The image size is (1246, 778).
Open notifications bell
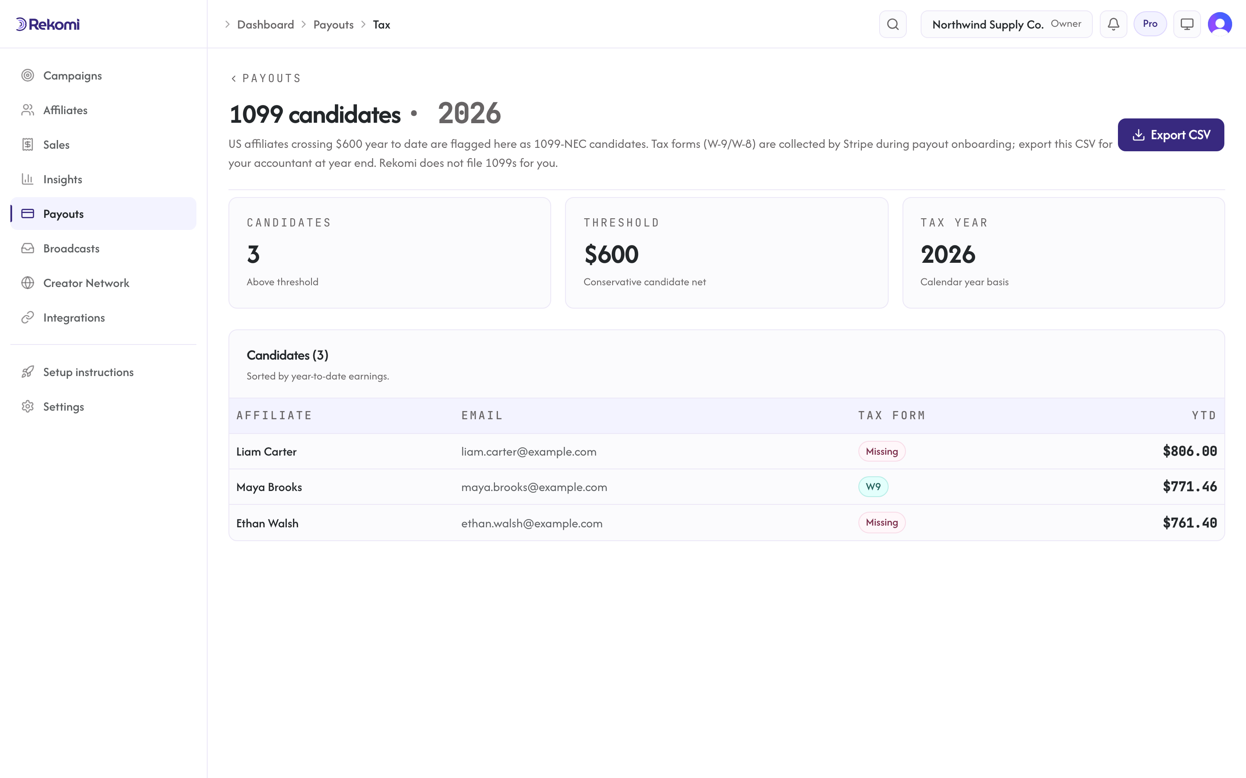coord(1114,24)
